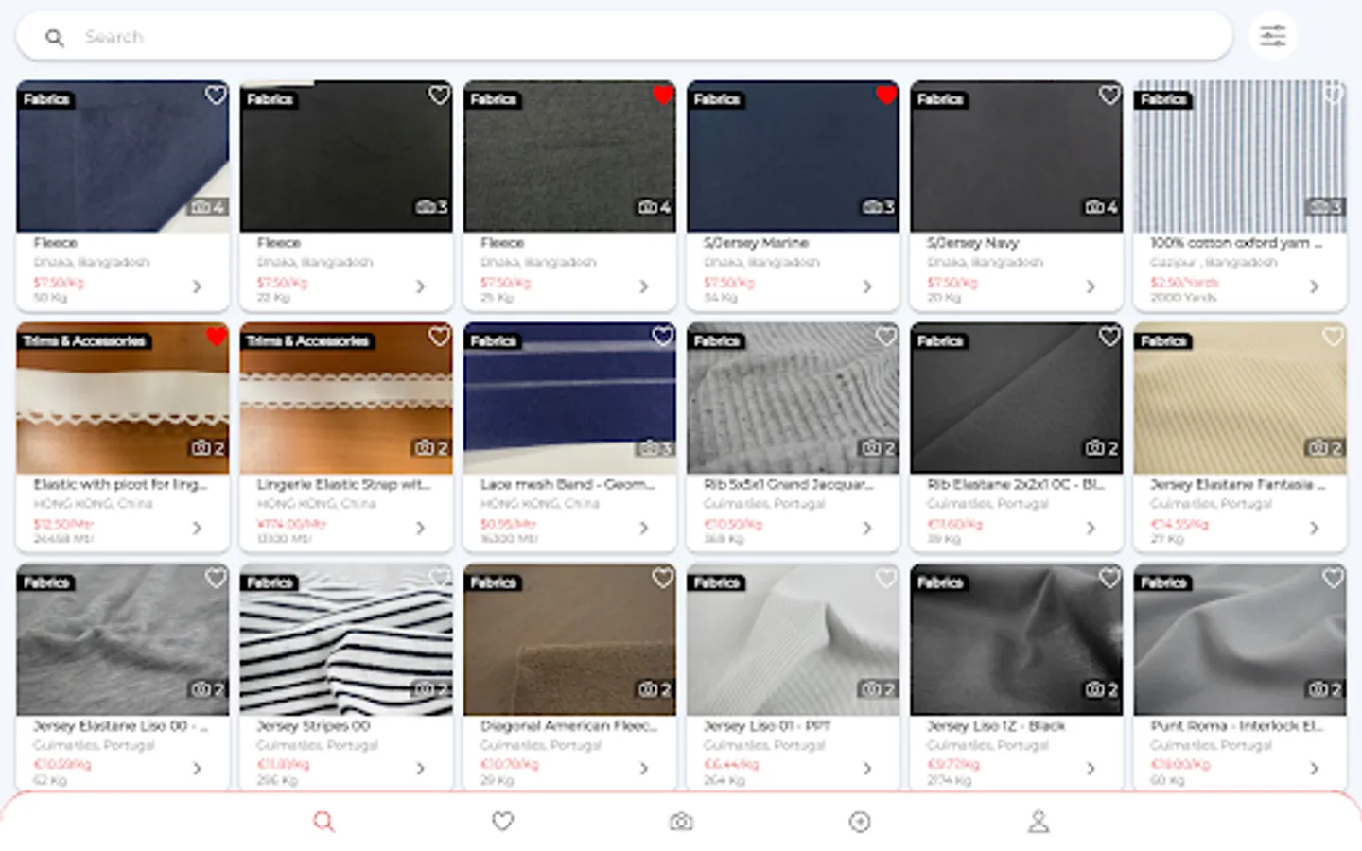Click photo count icon on Jersey Elastane Fantasia image

pyautogui.click(x=1324, y=447)
